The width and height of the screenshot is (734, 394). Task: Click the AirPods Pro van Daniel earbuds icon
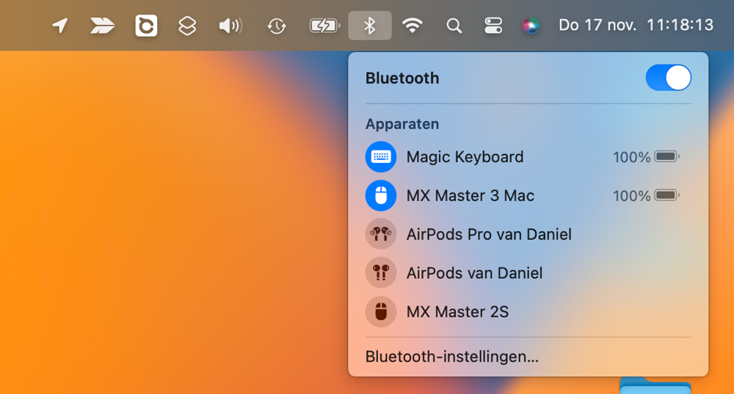380,234
